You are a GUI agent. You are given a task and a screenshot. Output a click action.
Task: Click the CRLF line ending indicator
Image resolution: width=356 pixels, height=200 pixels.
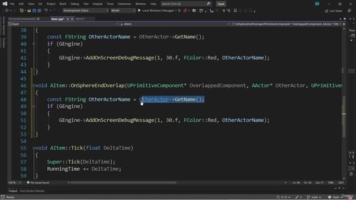tap(341, 183)
